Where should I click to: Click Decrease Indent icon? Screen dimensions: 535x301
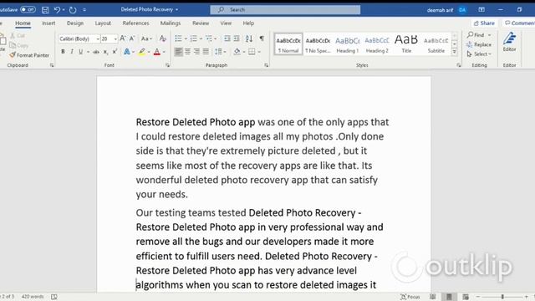(x=227, y=38)
